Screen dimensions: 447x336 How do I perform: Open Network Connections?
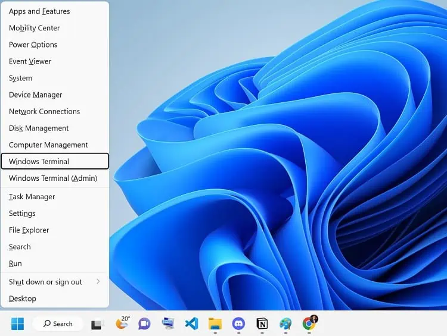[45, 111]
